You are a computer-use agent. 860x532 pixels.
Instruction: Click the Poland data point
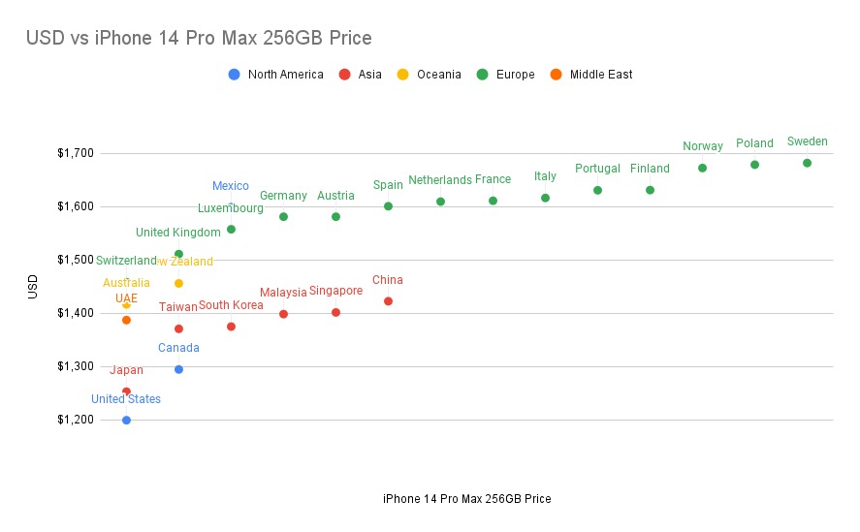(x=754, y=165)
